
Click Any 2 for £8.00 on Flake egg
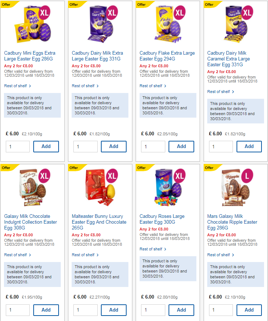154,66
